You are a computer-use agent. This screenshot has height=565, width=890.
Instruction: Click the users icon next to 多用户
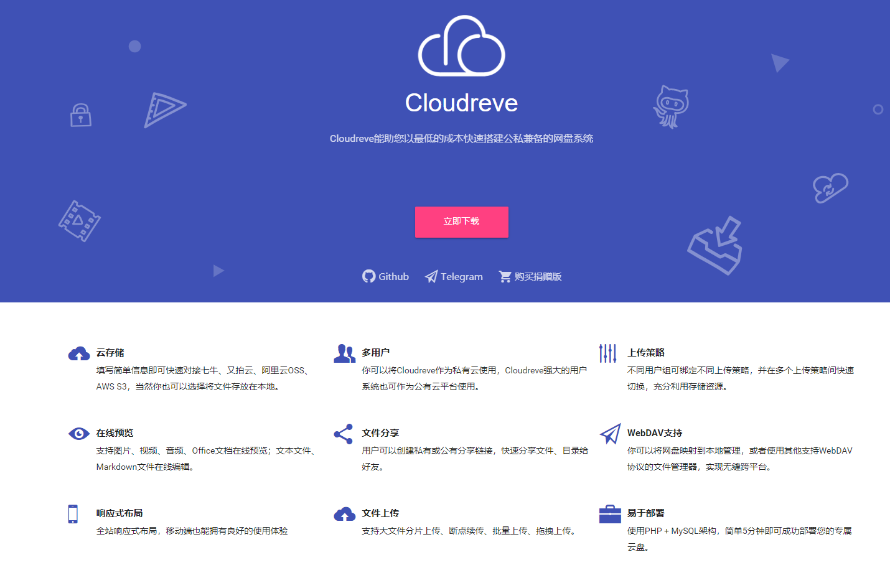coord(345,353)
